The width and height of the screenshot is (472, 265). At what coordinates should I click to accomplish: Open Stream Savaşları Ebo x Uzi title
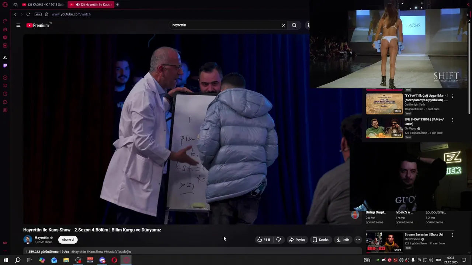pos(424,234)
